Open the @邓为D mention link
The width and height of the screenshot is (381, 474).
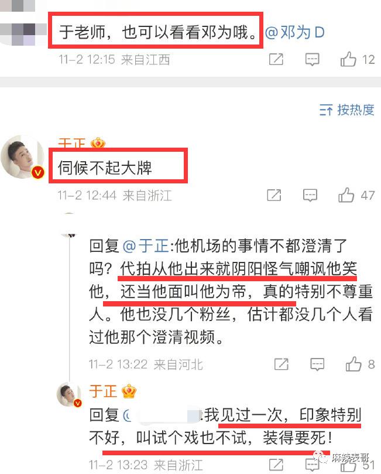pos(295,32)
